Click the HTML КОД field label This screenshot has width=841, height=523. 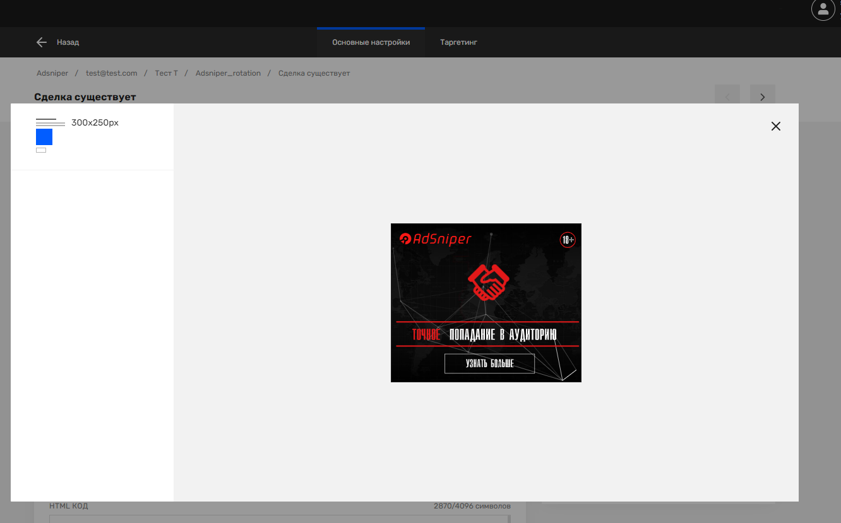pos(69,506)
